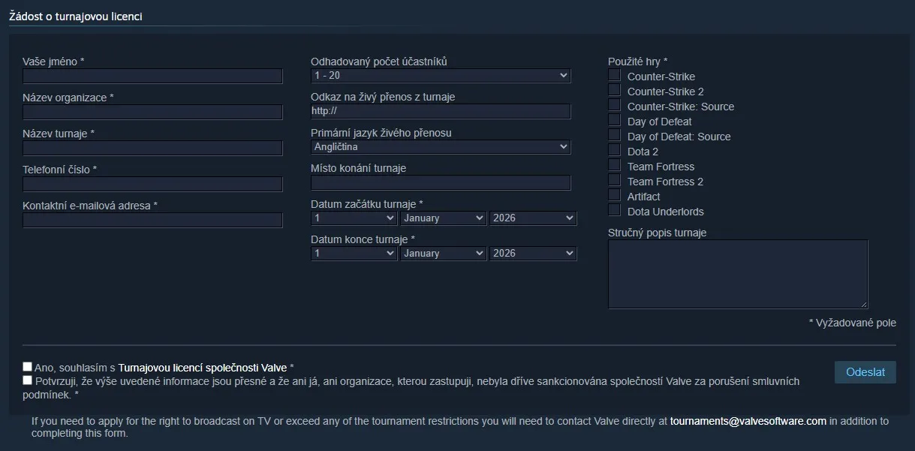Open the Turnajovou licencí společnosti Valve link
This screenshot has height=451, width=915.
coord(203,368)
